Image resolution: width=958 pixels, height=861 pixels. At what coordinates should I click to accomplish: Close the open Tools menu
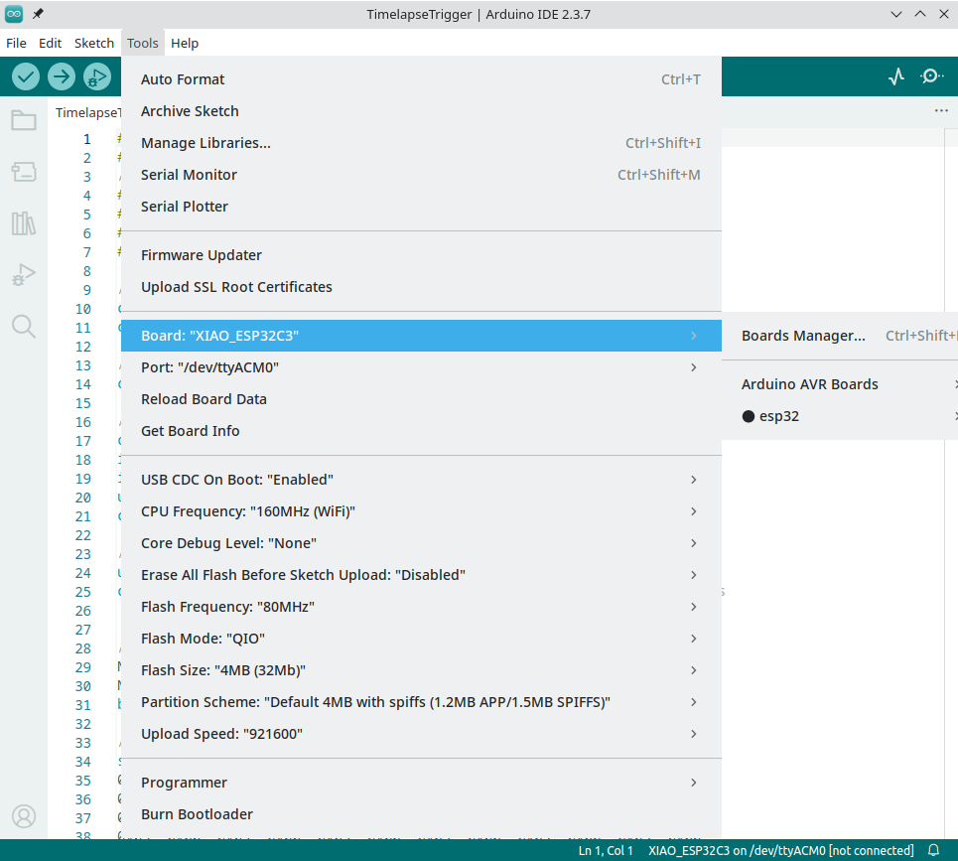coord(143,43)
